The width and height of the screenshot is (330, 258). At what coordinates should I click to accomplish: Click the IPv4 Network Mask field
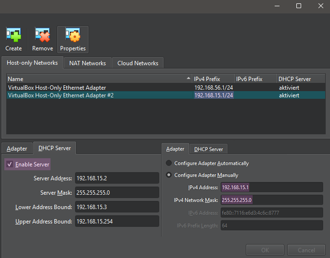[x=272, y=200]
